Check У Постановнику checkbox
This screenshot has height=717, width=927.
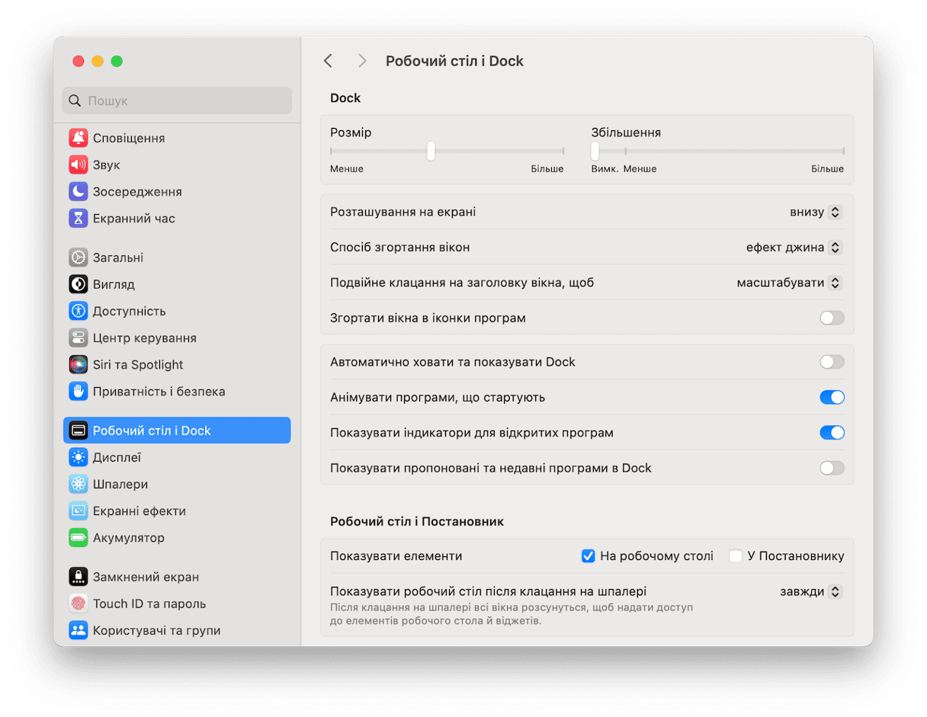(736, 556)
